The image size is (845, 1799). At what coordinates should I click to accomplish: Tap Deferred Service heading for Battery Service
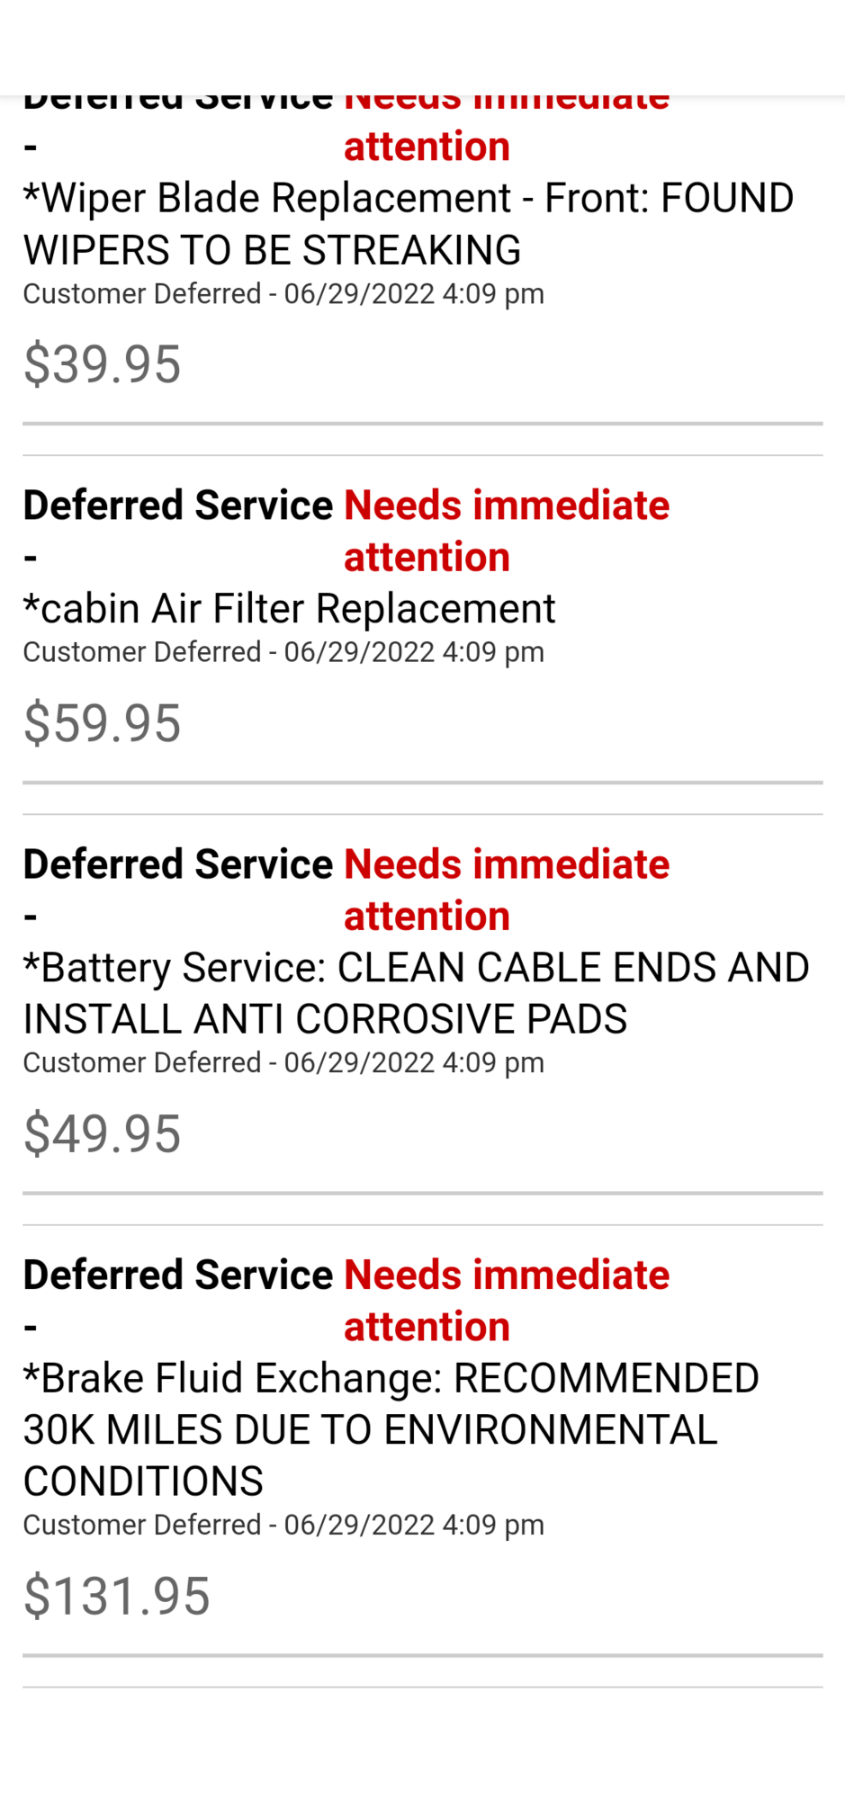(178, 864)
